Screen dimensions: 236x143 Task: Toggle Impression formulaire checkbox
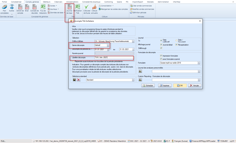coord(161,56)
